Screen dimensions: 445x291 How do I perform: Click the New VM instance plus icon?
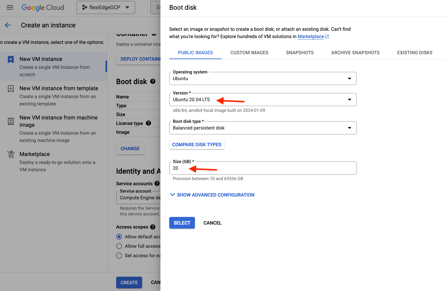tap(11, 59)
